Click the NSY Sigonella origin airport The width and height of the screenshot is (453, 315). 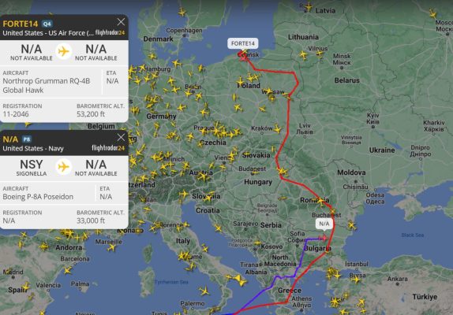coord(32,168)
